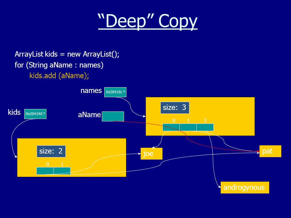The width and height of the screenshot is (291, 218).
Task: Click the 'for (String aName : names)' line
Action: coord(59,65)
